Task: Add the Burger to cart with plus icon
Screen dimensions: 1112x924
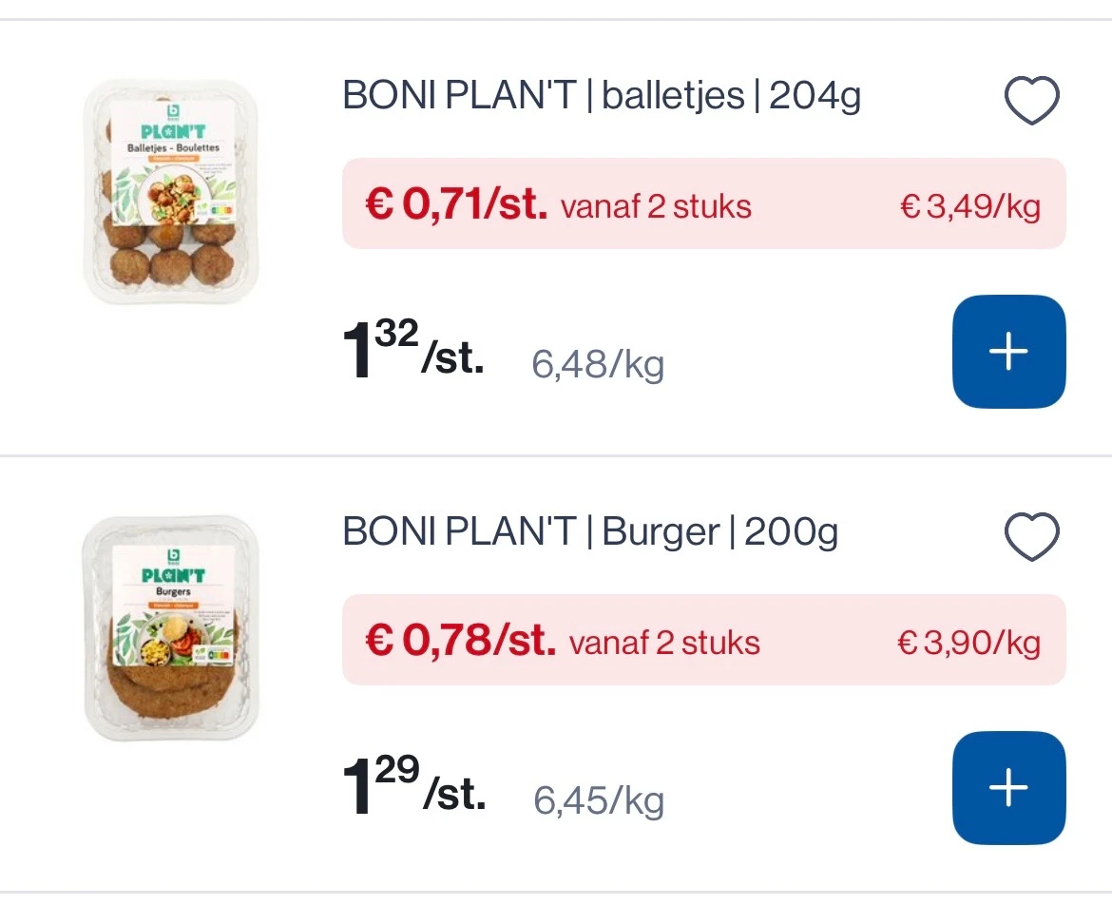Action: (1009, 787)
